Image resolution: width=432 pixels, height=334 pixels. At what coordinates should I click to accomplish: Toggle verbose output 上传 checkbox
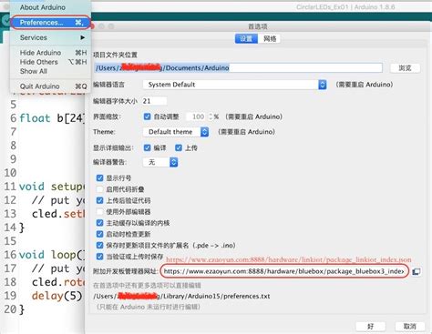(x=179, y=147)
